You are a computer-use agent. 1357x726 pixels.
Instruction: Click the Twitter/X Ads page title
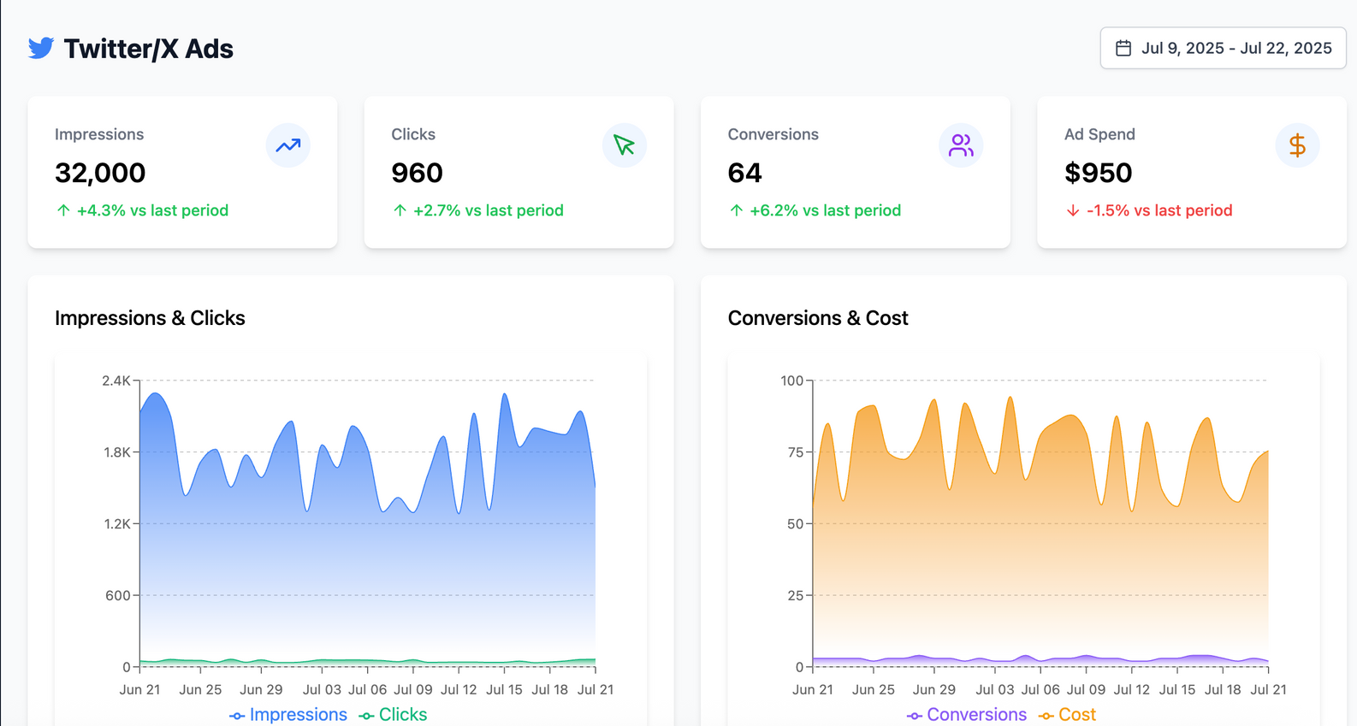point(148,49)
